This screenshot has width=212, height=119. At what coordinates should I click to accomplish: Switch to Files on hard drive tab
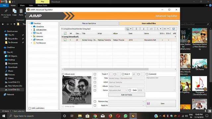(x=89, y=23)
